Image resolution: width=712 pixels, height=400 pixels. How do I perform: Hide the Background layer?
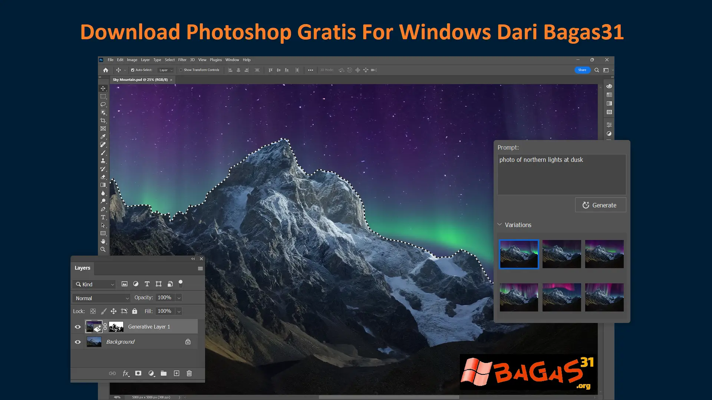click(x=78, y=341)
